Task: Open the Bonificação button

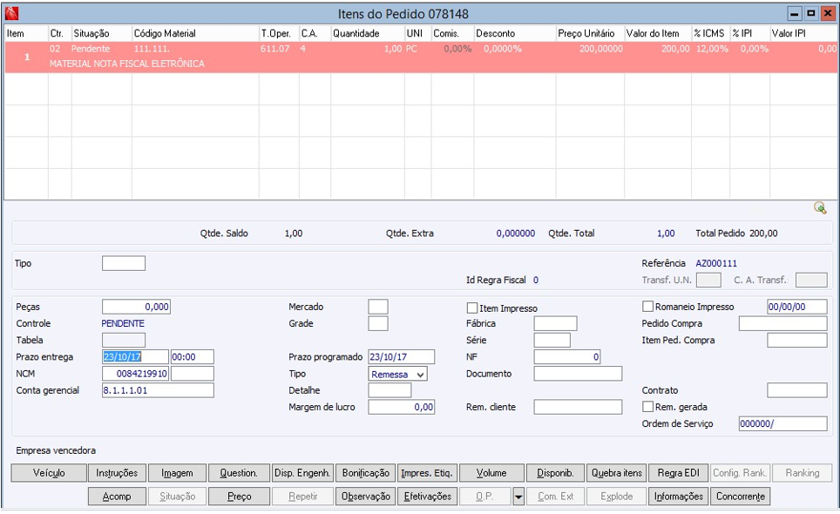Action: pos(366,473)
